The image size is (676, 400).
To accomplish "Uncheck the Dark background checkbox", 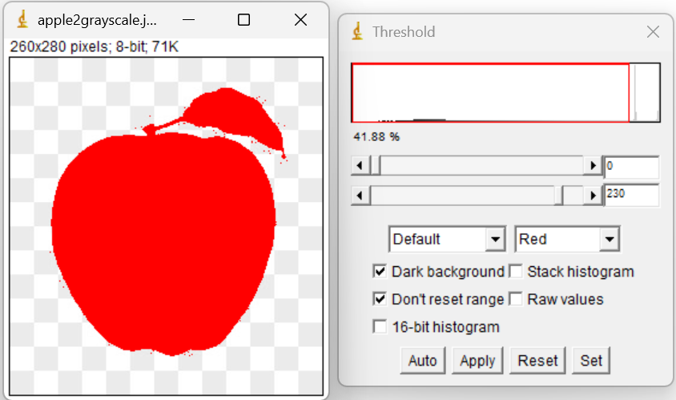I will tap(380, 272).
